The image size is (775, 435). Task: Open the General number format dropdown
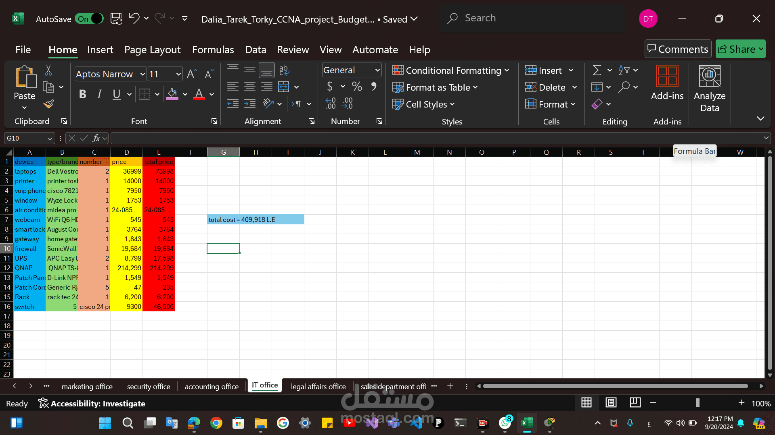tap(377, 70)
